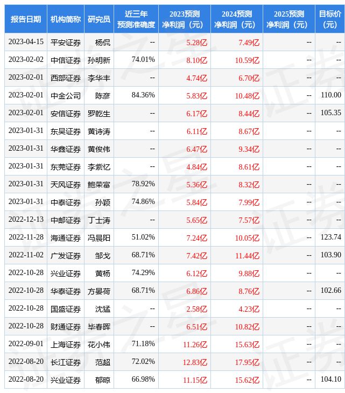Click accuracy value 78.92%
The width and height of the screenshot is (345, 393).
[x=143, y=184]
